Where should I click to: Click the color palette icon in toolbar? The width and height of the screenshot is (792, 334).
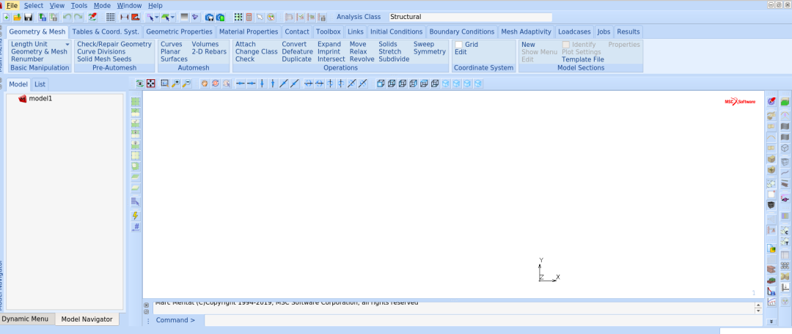click(x=271, y=17)
